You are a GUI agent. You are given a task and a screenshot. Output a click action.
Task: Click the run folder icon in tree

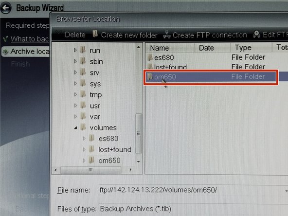(x=83, y=50)
